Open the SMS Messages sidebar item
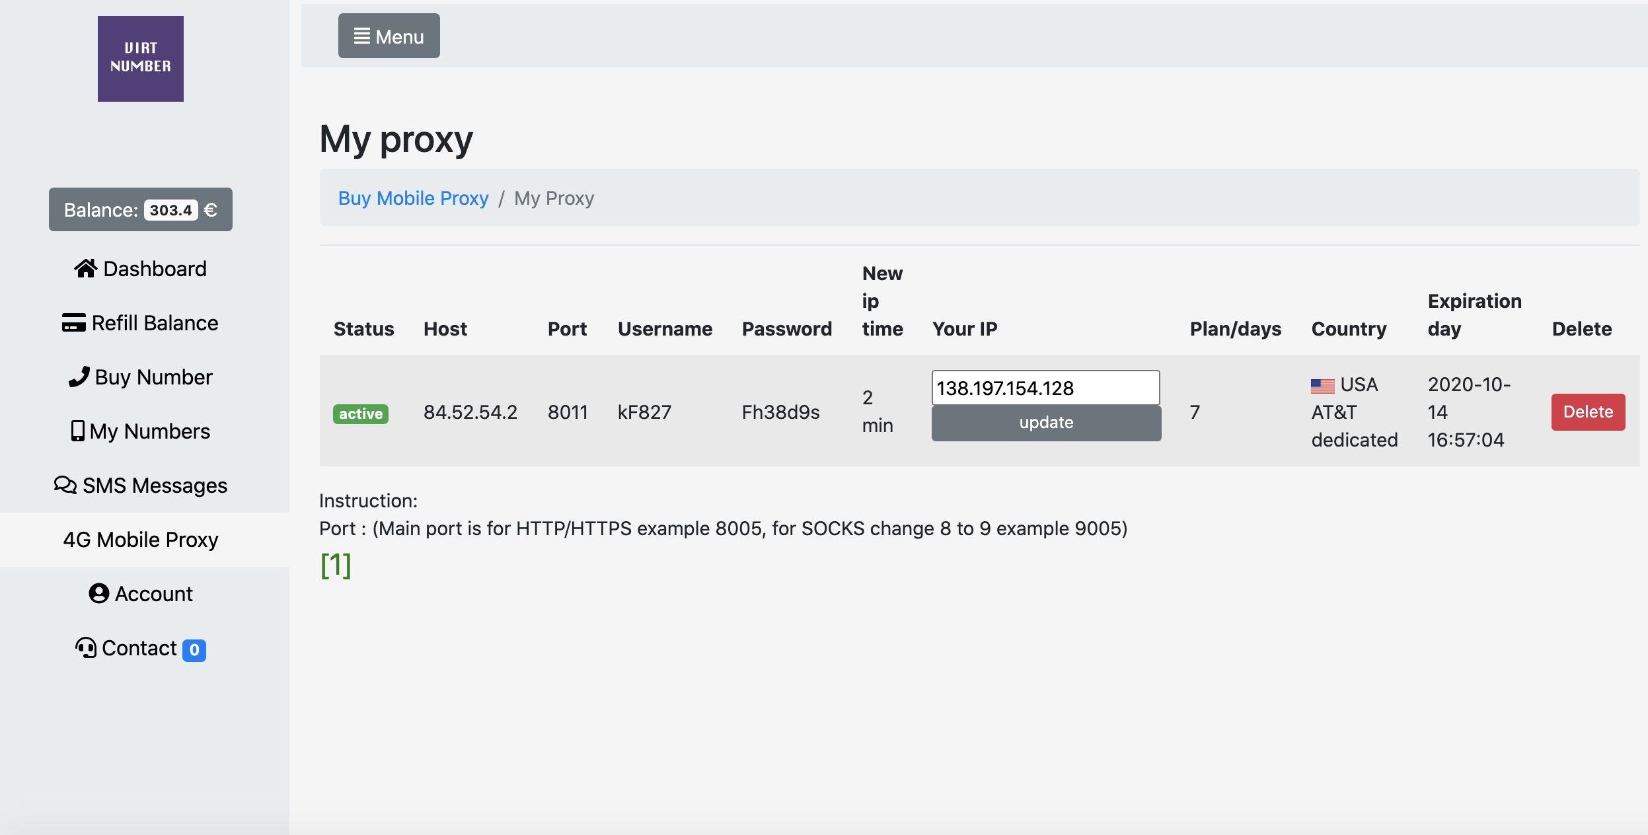 pos(155,486)
